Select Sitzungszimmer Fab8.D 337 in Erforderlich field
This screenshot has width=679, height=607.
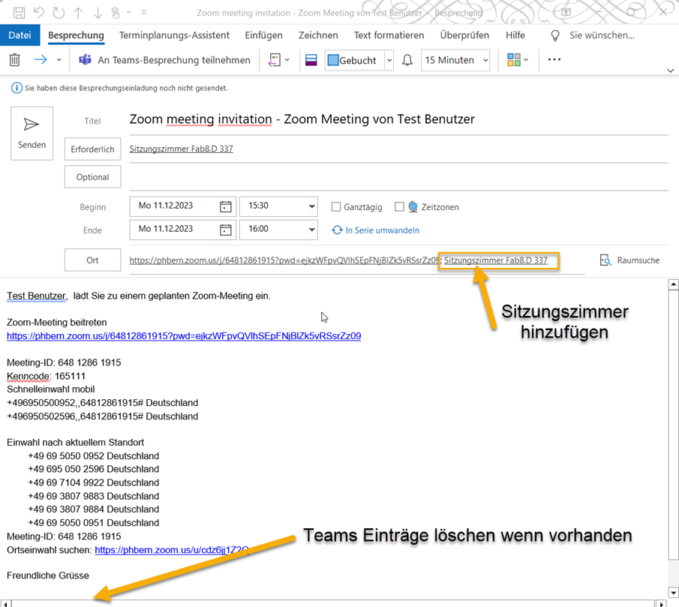point(181,149)
